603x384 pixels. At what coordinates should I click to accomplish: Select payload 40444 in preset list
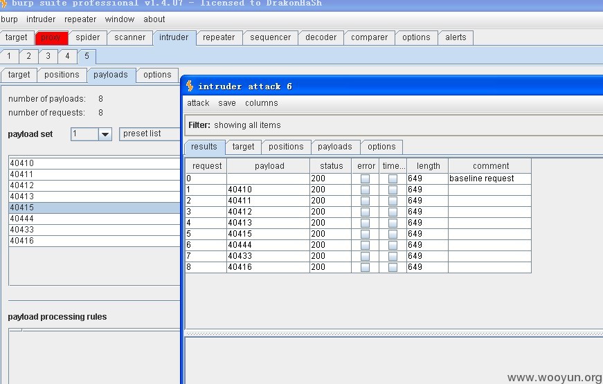(x=94, y=219)
